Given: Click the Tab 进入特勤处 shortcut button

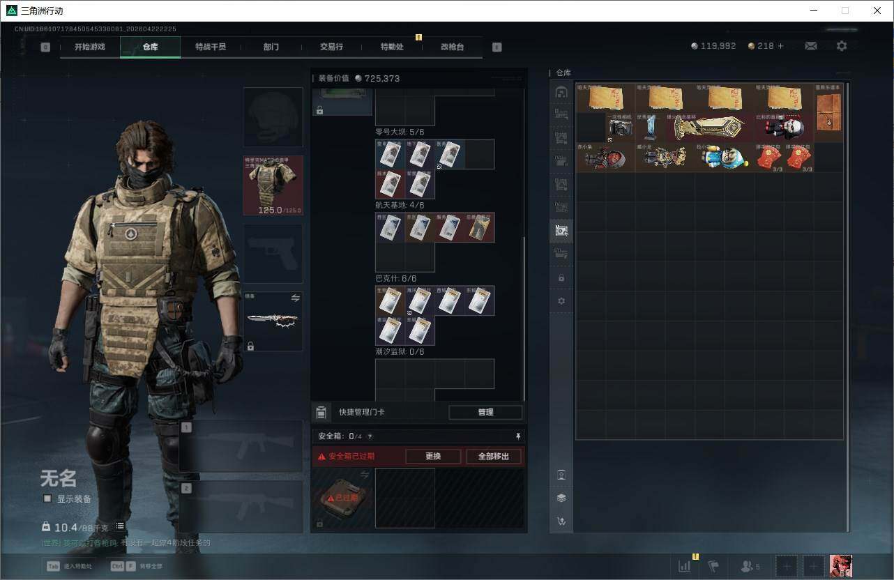Looking at the screenshot, I should point(68,566).
